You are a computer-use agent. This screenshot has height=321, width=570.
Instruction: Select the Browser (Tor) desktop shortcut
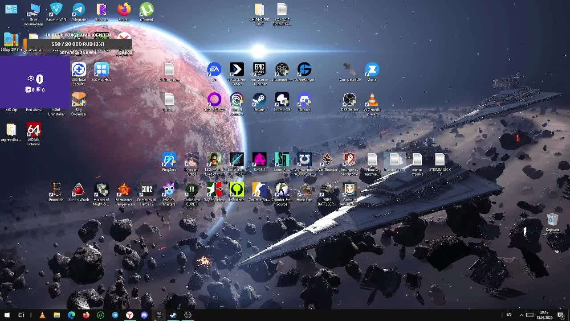102,12
